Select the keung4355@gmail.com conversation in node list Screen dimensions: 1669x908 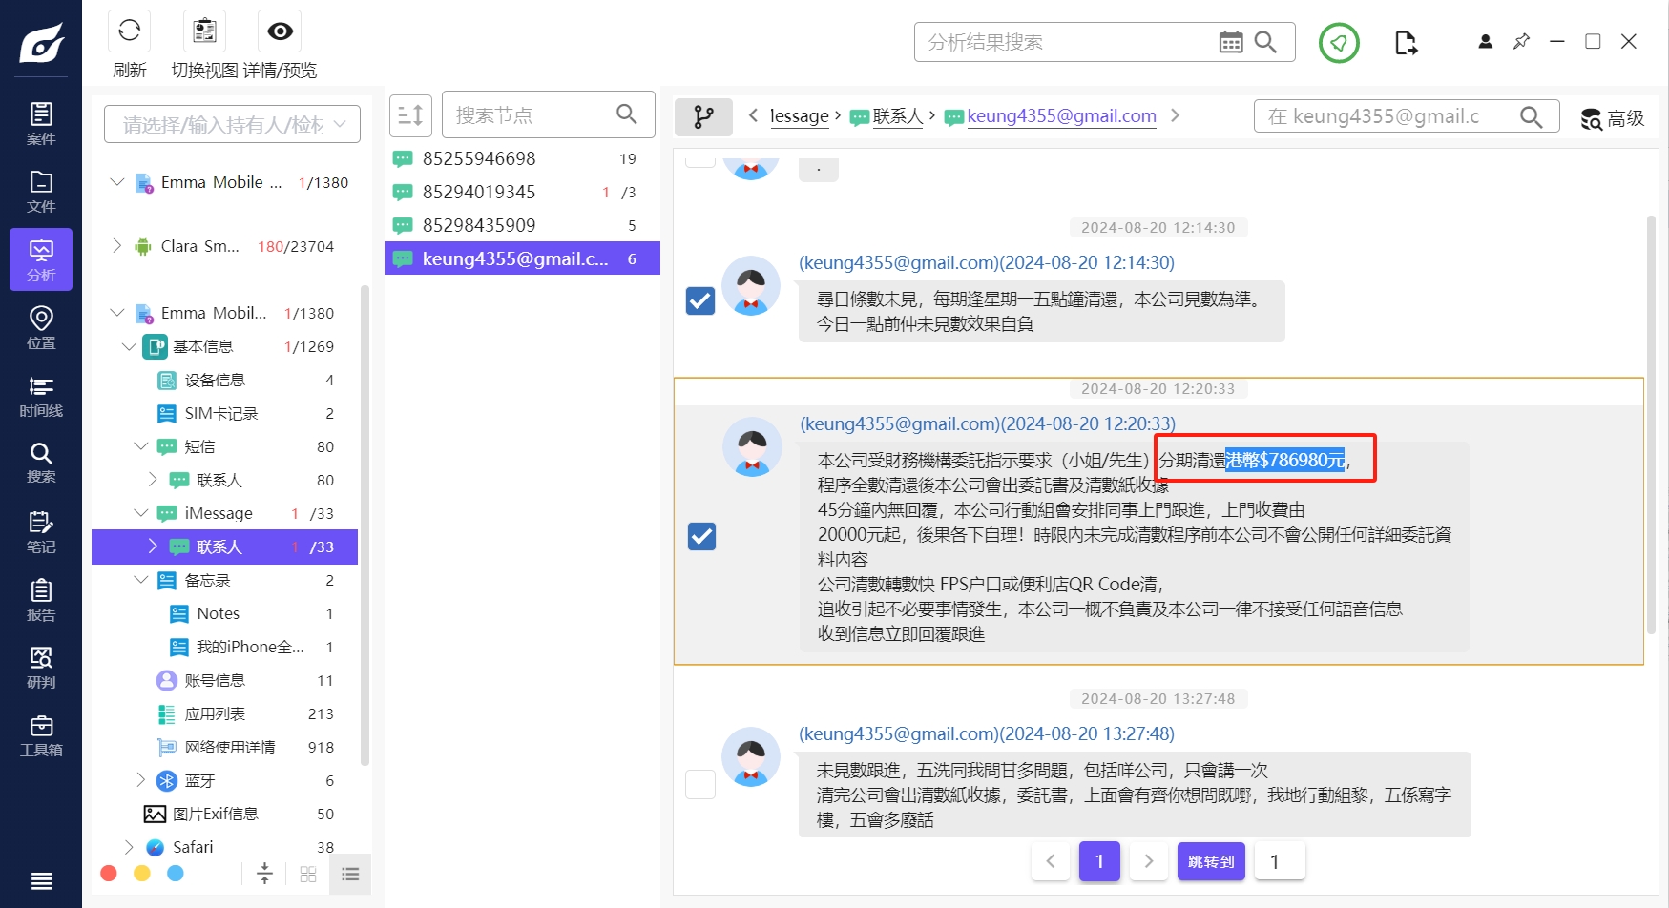click(522, 258)
